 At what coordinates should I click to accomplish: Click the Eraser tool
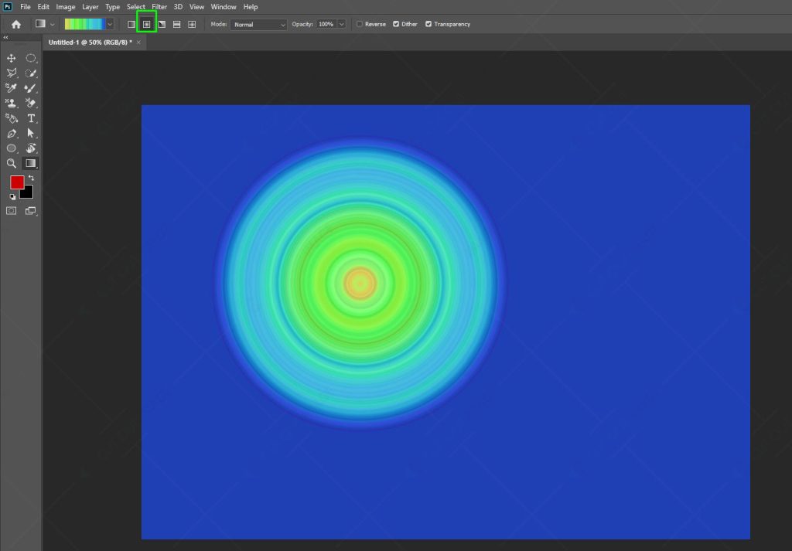[x=31, y=103]
